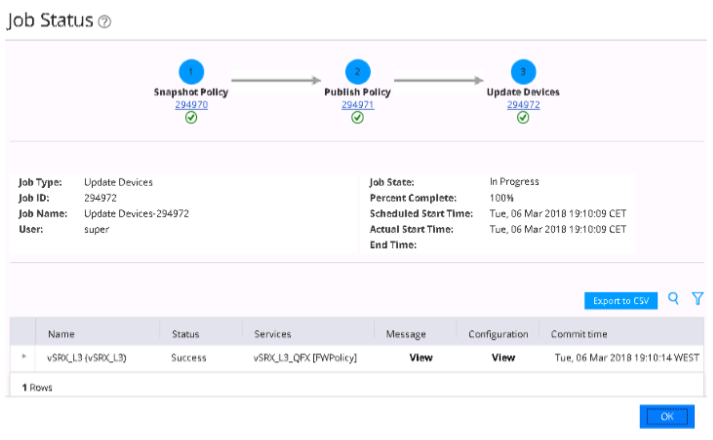The width and height of the screenshot is (713, 440).
Task: Click green checkmark under Snapshot Policy
Action: pos(191,117)
